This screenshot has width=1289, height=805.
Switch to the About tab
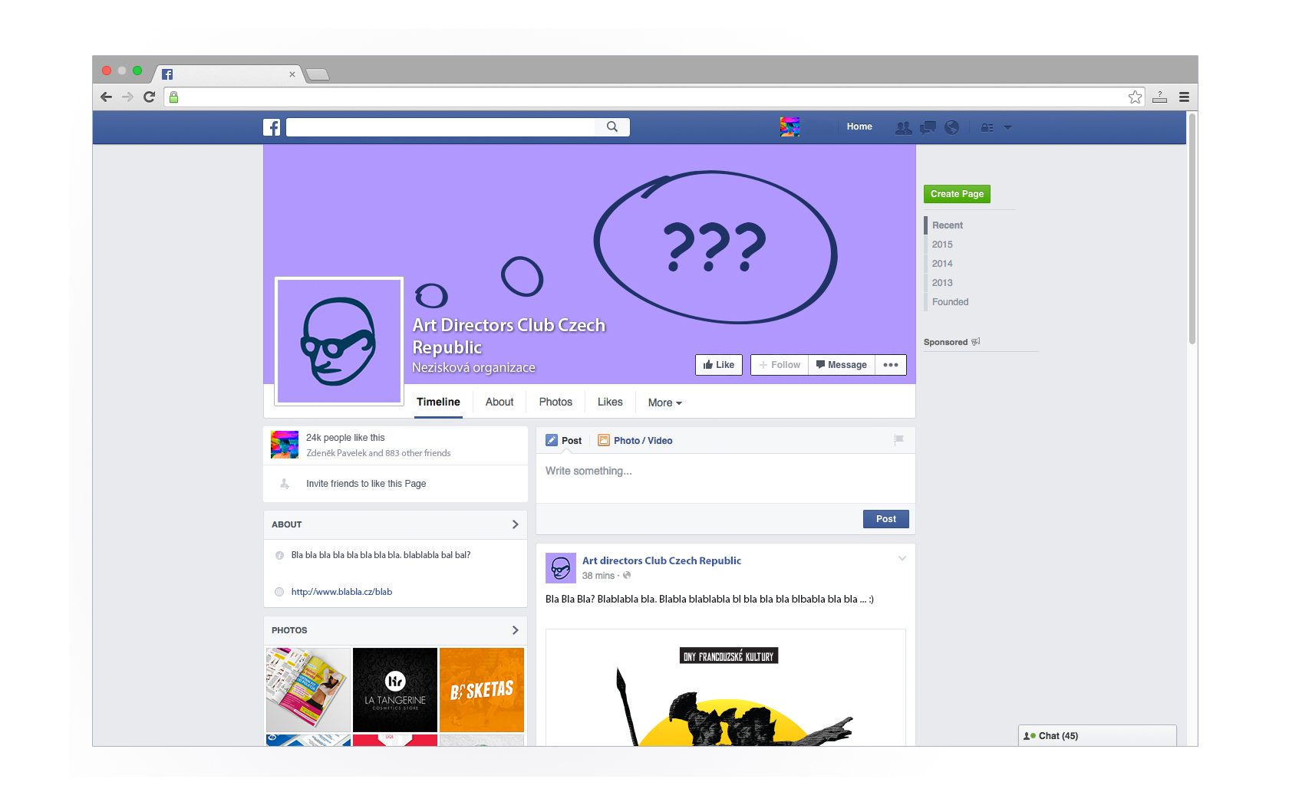[x=499, y=402]
